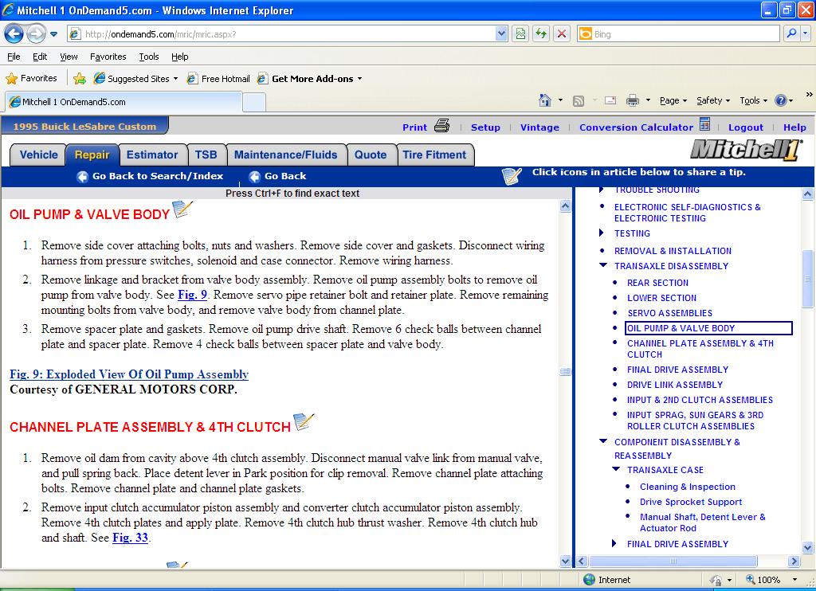Viewport: 816px width, 591px height.
Task: Click the Favorites star button
Action: (x=31, y=78)
